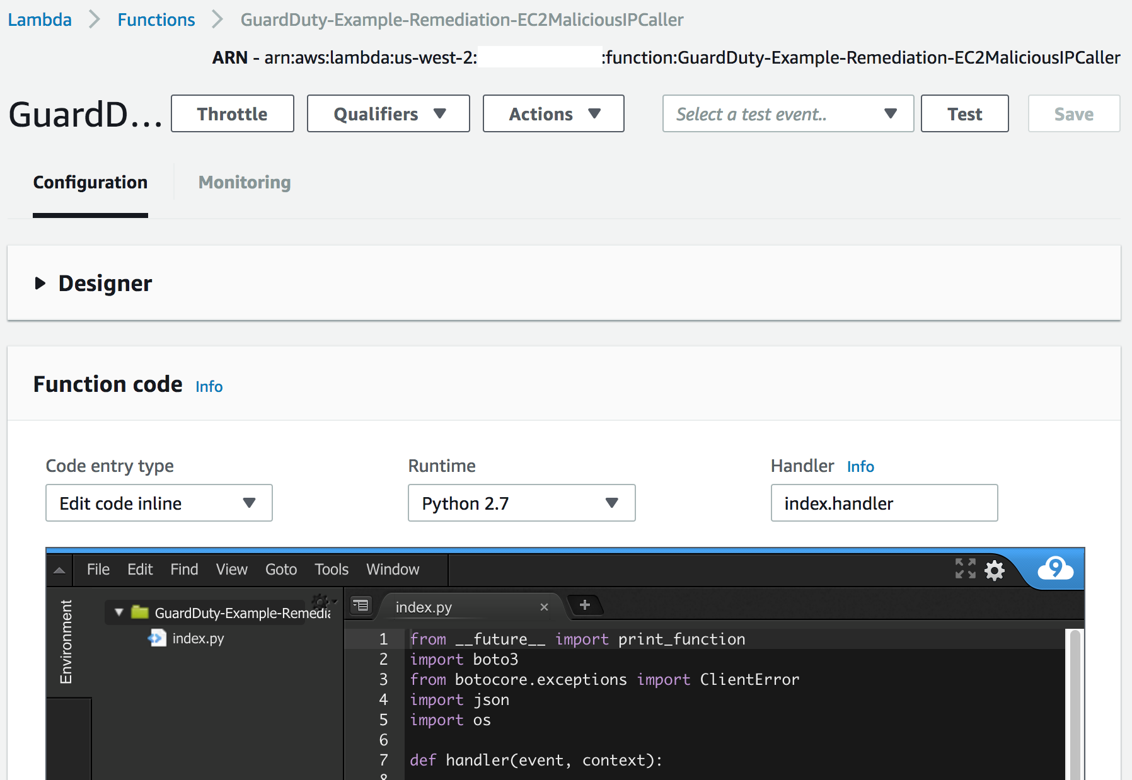Click line 'def handler(event, context):'
This screenshot has height=780, width=1132.
[536, 760]
